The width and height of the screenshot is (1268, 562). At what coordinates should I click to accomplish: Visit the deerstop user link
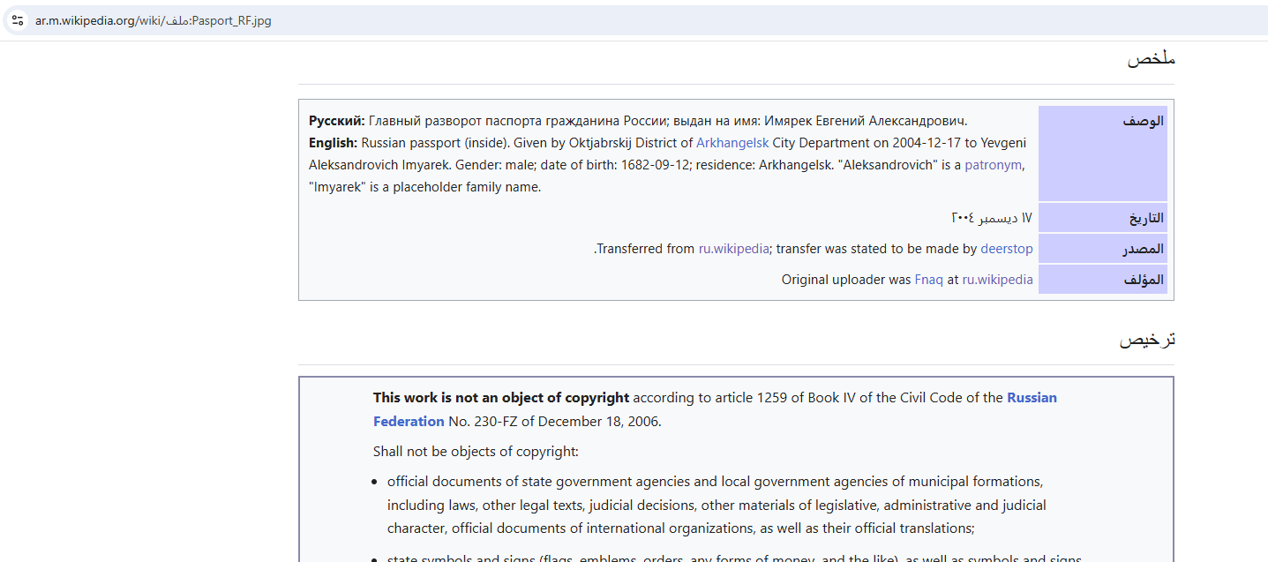click(x=1006, y=249)
